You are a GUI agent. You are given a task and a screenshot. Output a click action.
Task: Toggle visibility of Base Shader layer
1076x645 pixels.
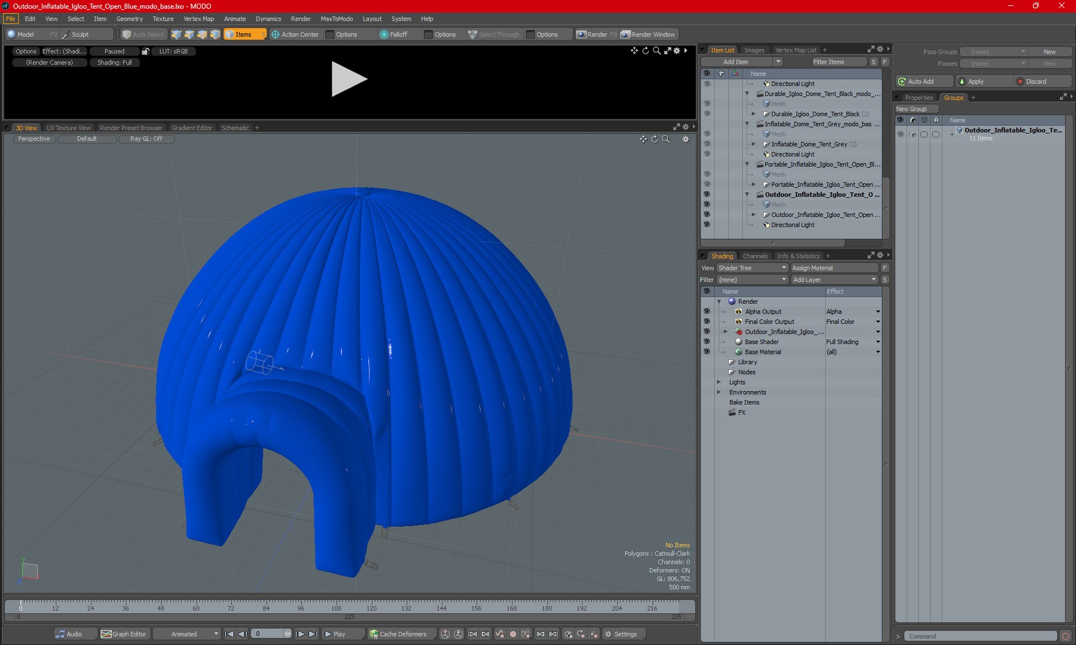tap(707, 342)
